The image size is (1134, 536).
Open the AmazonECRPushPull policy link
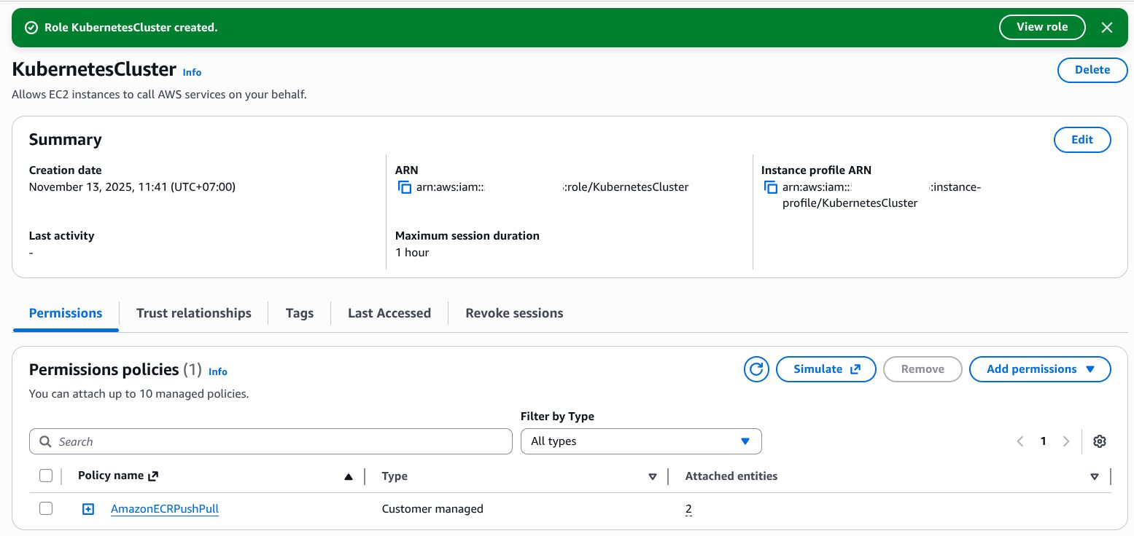click(165, 509)
